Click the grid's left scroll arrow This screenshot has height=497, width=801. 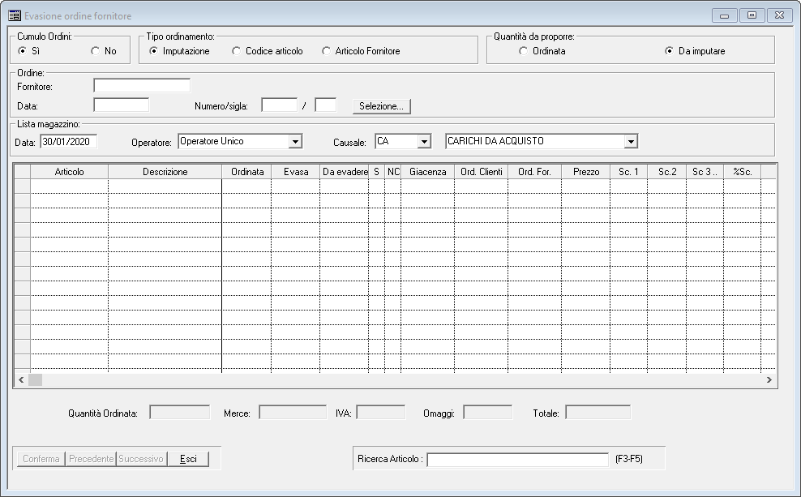[x=21, y=379]
